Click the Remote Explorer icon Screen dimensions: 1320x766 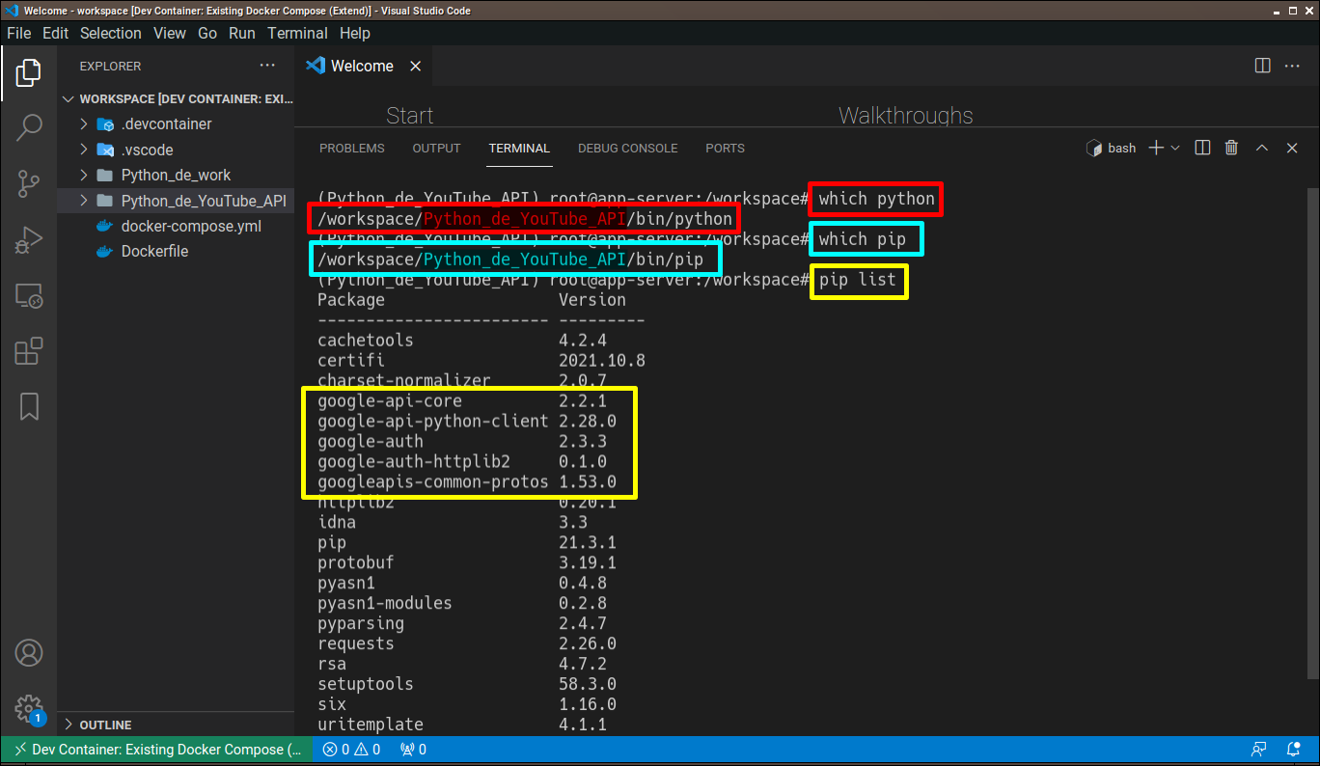[x=29, y=296]
